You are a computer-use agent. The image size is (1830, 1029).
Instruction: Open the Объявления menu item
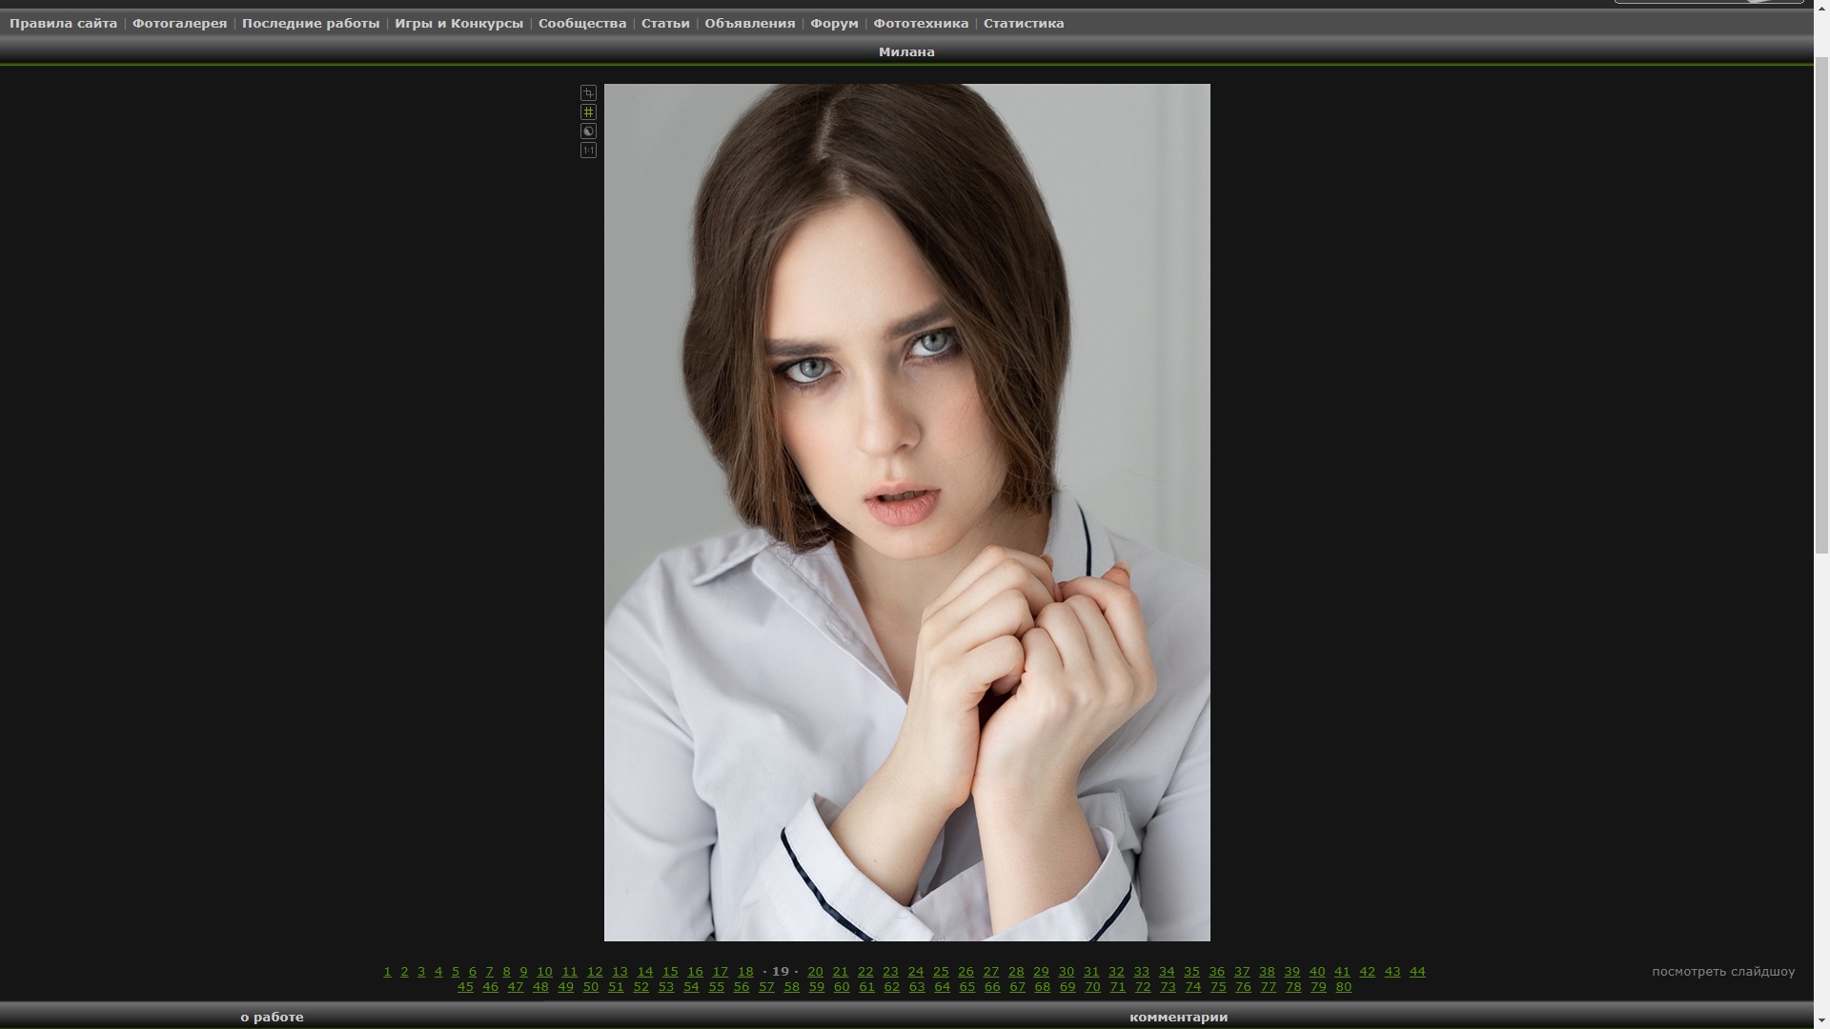749,23
